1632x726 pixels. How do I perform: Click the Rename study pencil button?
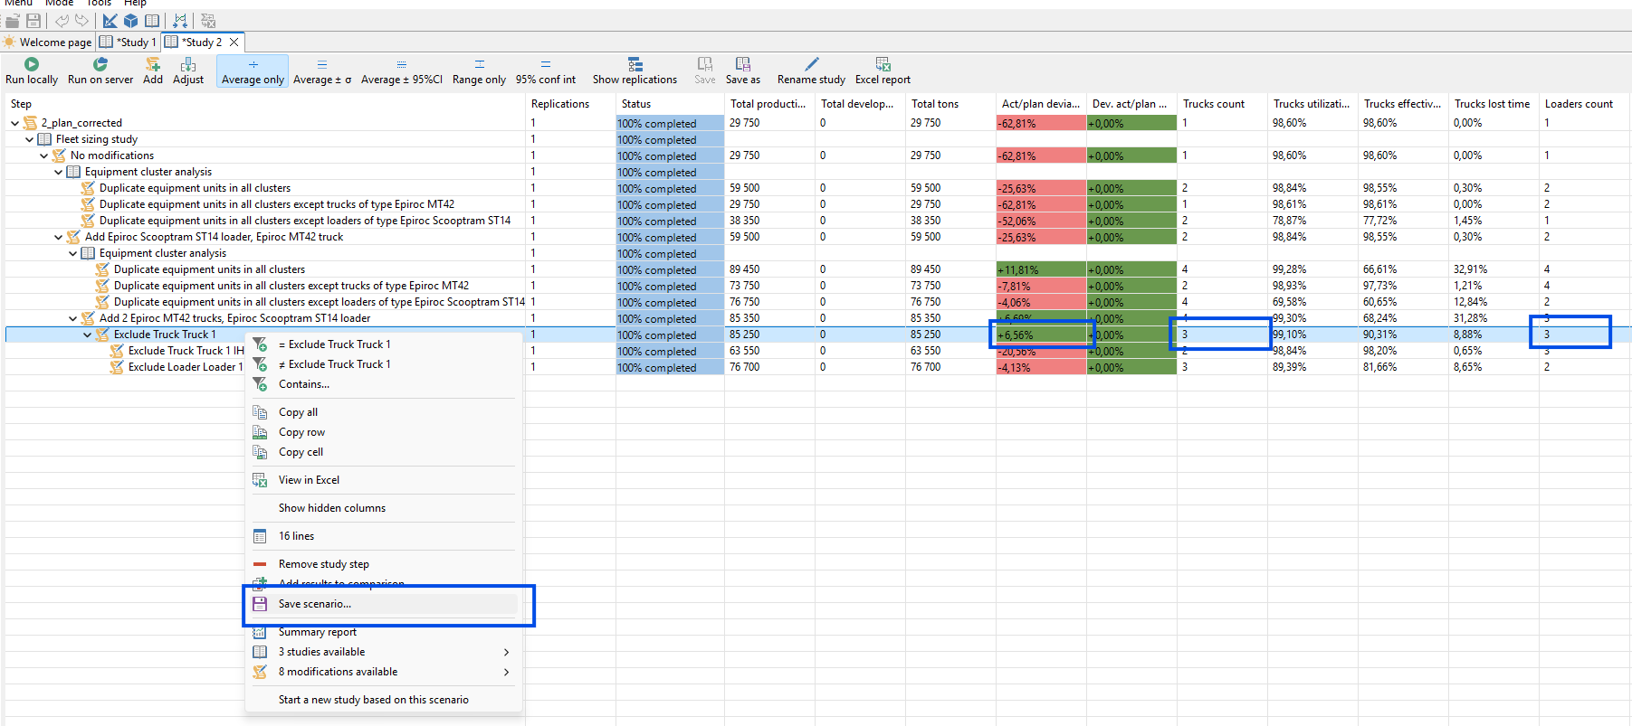[x=811, y=71]
